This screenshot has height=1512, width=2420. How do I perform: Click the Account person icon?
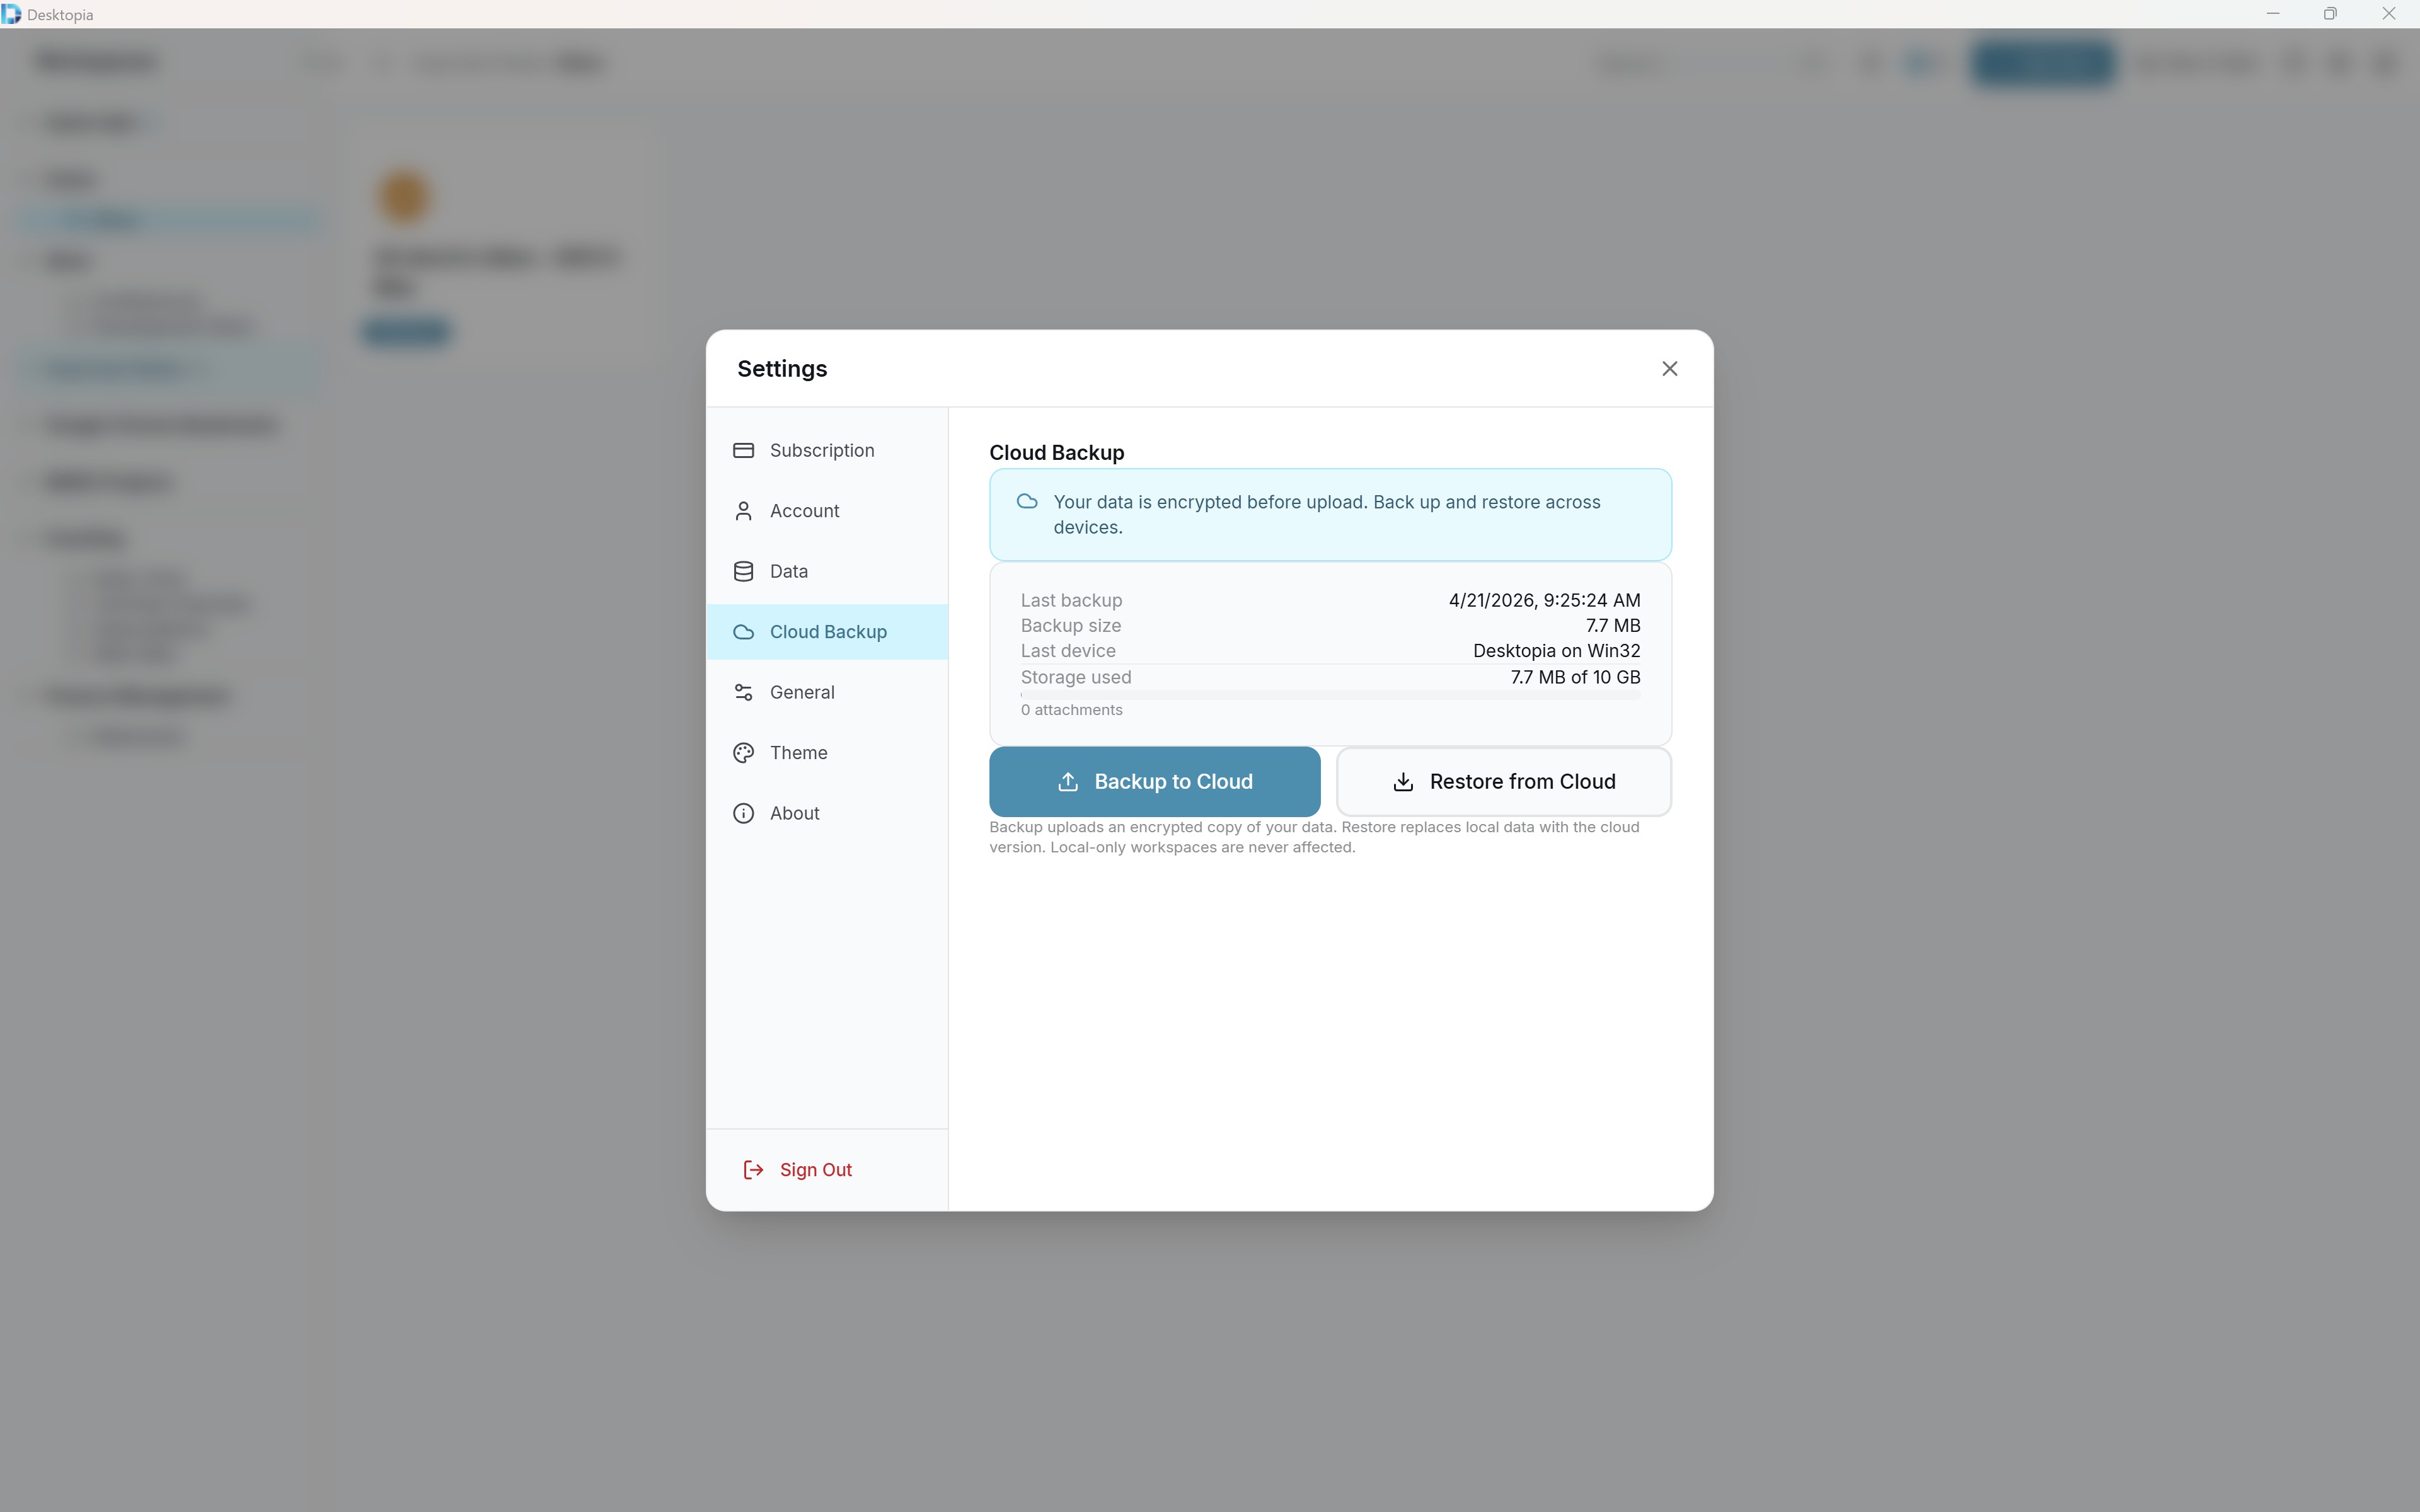pyautogui.click(x=744, y=511)
